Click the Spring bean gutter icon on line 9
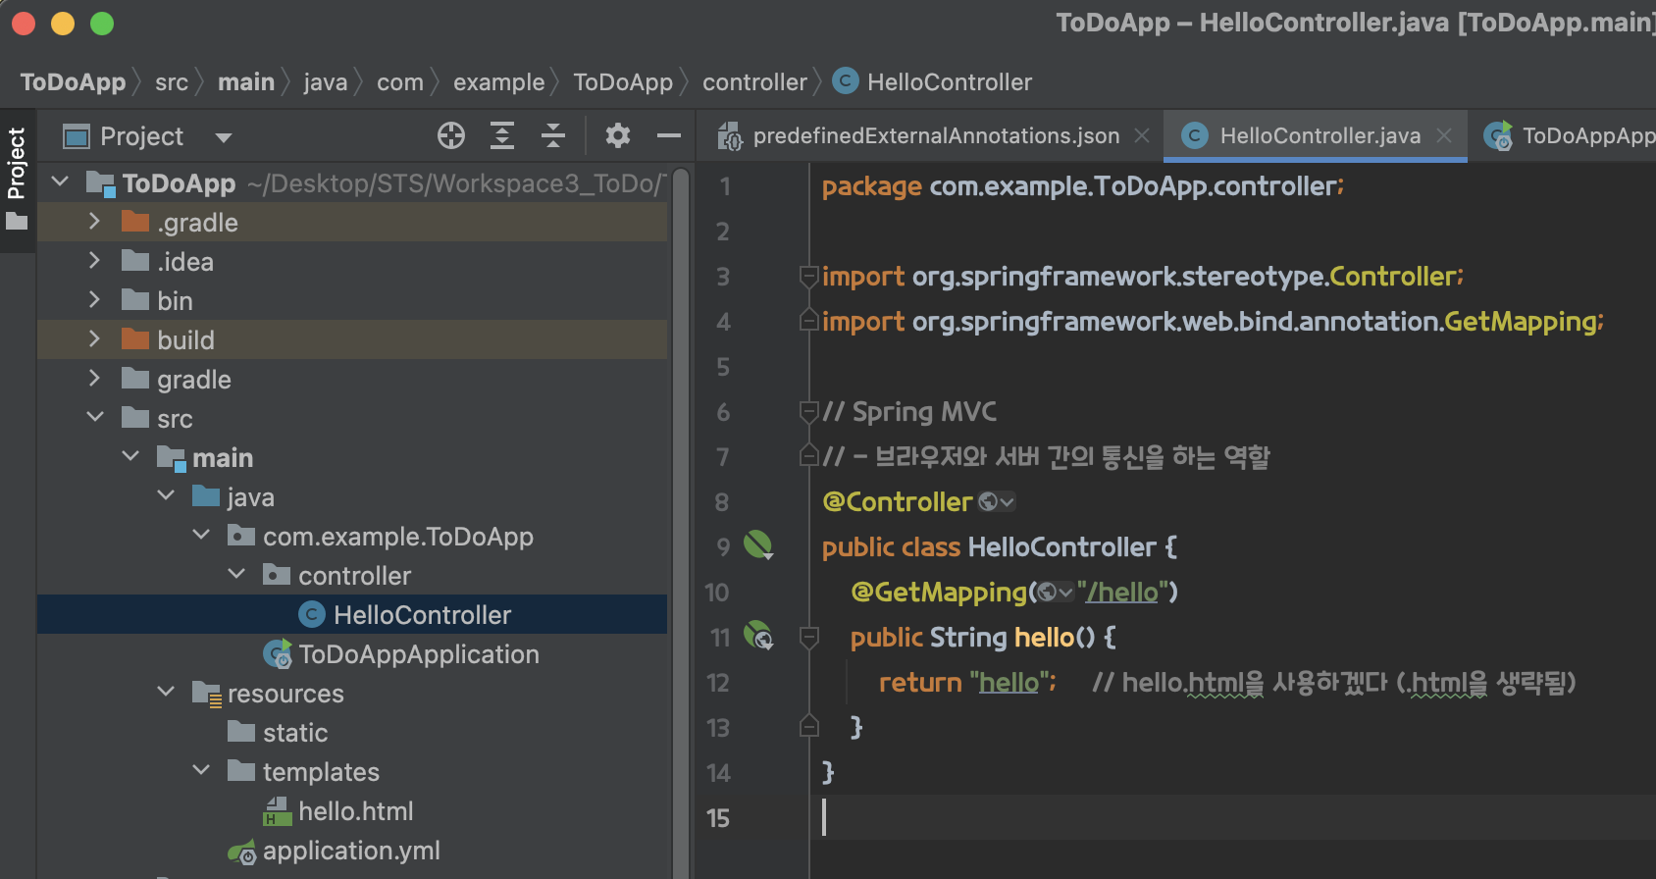 [757, 545]
